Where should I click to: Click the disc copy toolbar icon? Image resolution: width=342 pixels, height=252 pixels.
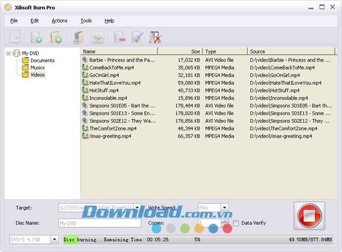(x=97, y=37)
